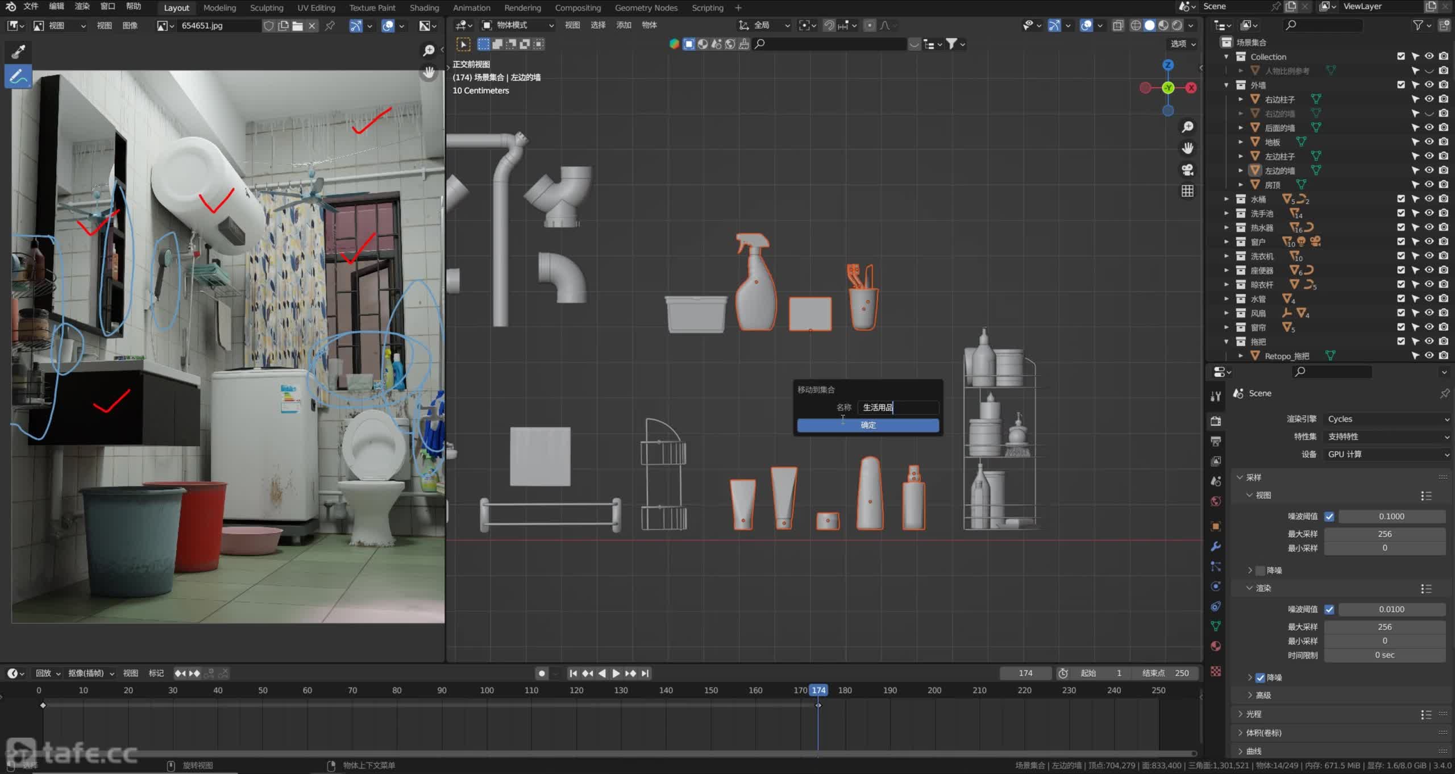Open the Material properties tab icon
This screenshot has height=774, width=1455.
click(x=1216, y=646)
